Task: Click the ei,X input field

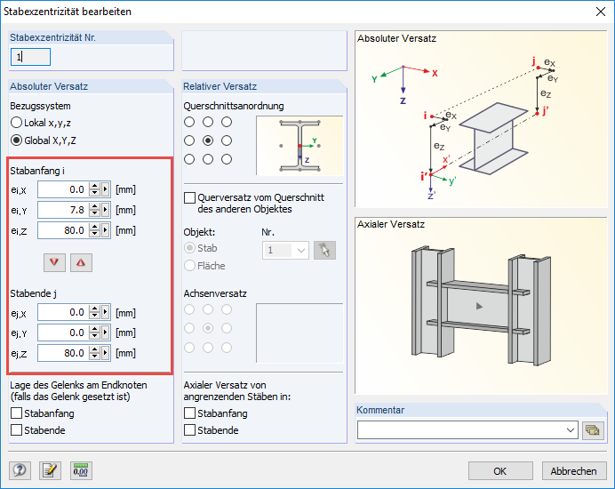Action: tap(63, 189)
